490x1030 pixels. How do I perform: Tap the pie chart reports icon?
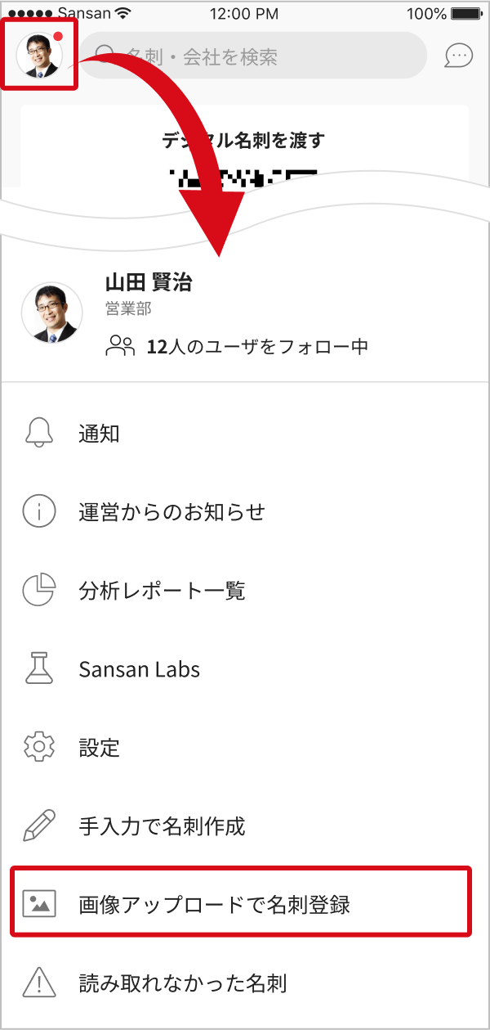pyautogui.click(x=39, y=591)
